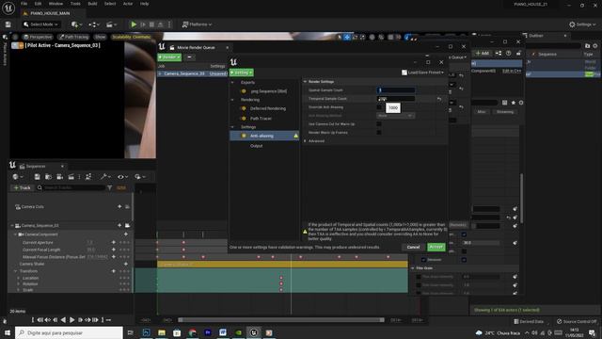
Task: Click the green Setting add button
Action: 241,73
